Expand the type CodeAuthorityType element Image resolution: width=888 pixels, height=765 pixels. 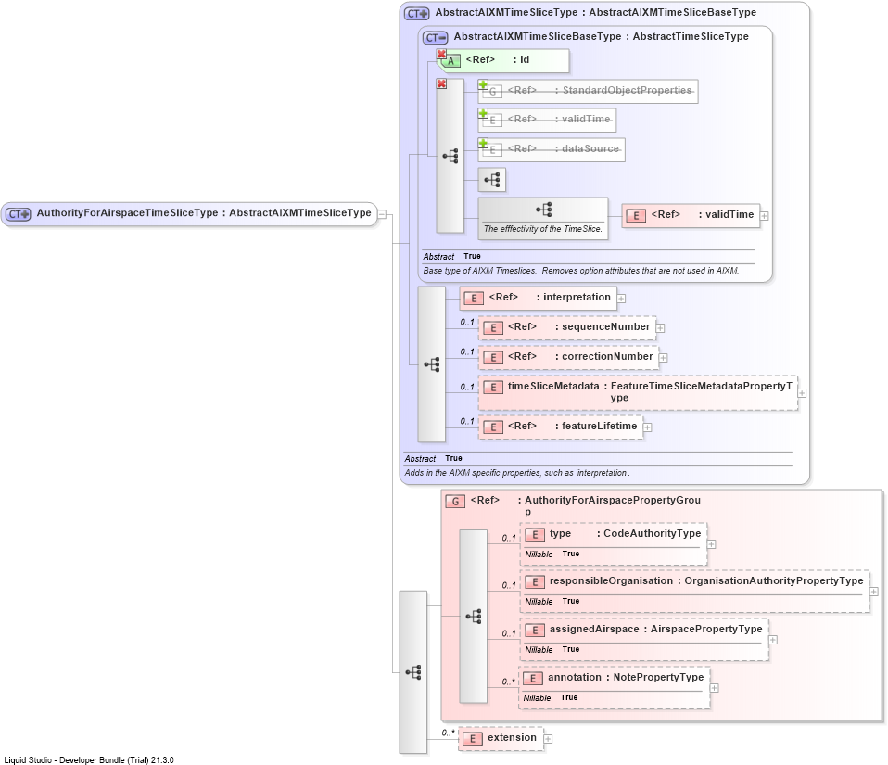point(711,544)
